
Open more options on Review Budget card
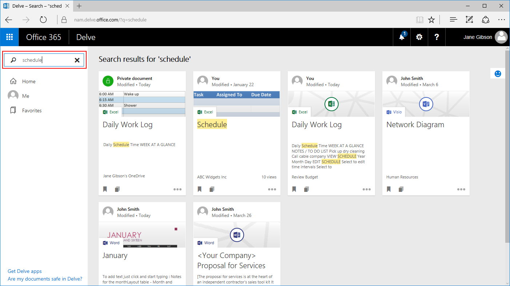pos(367,189)
